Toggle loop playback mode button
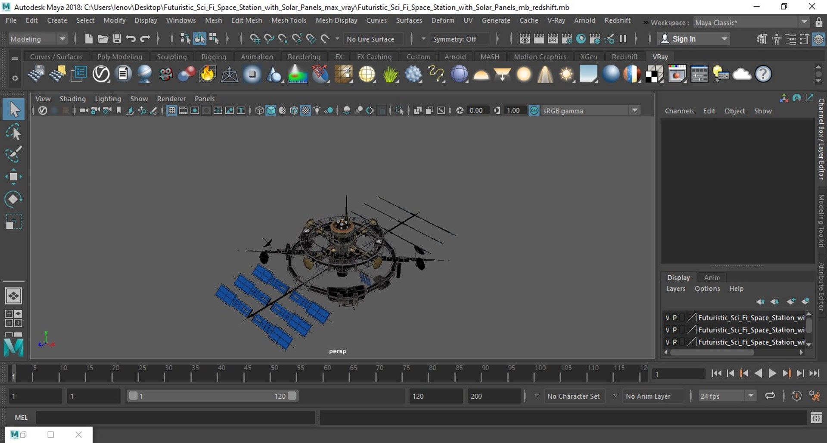Image resolution: width=827 pixels, height=443 pixels. [770, 396]
